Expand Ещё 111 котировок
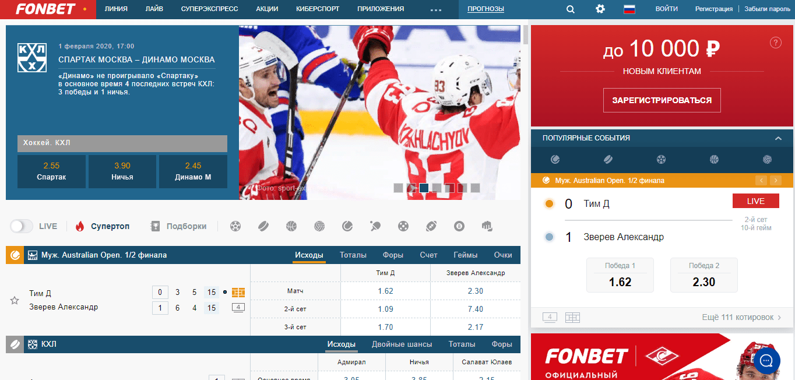Screen dimensions: 795x380 click(741, 318)
